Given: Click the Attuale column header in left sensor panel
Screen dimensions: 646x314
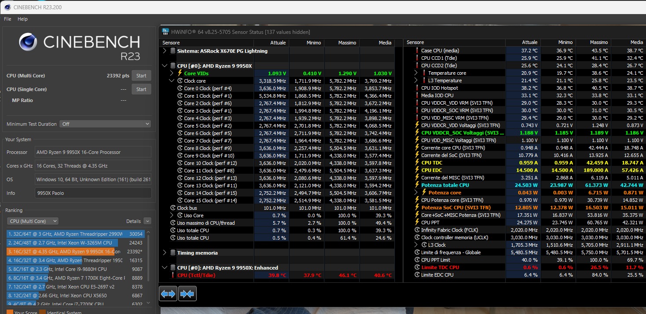Looking at the screenshot, I should coord(271,43).
